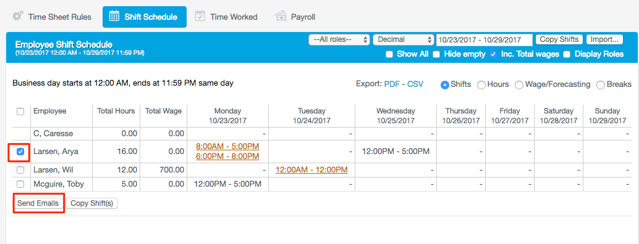Click the Tuesday 10/24/2017 column header

(311, 116)
